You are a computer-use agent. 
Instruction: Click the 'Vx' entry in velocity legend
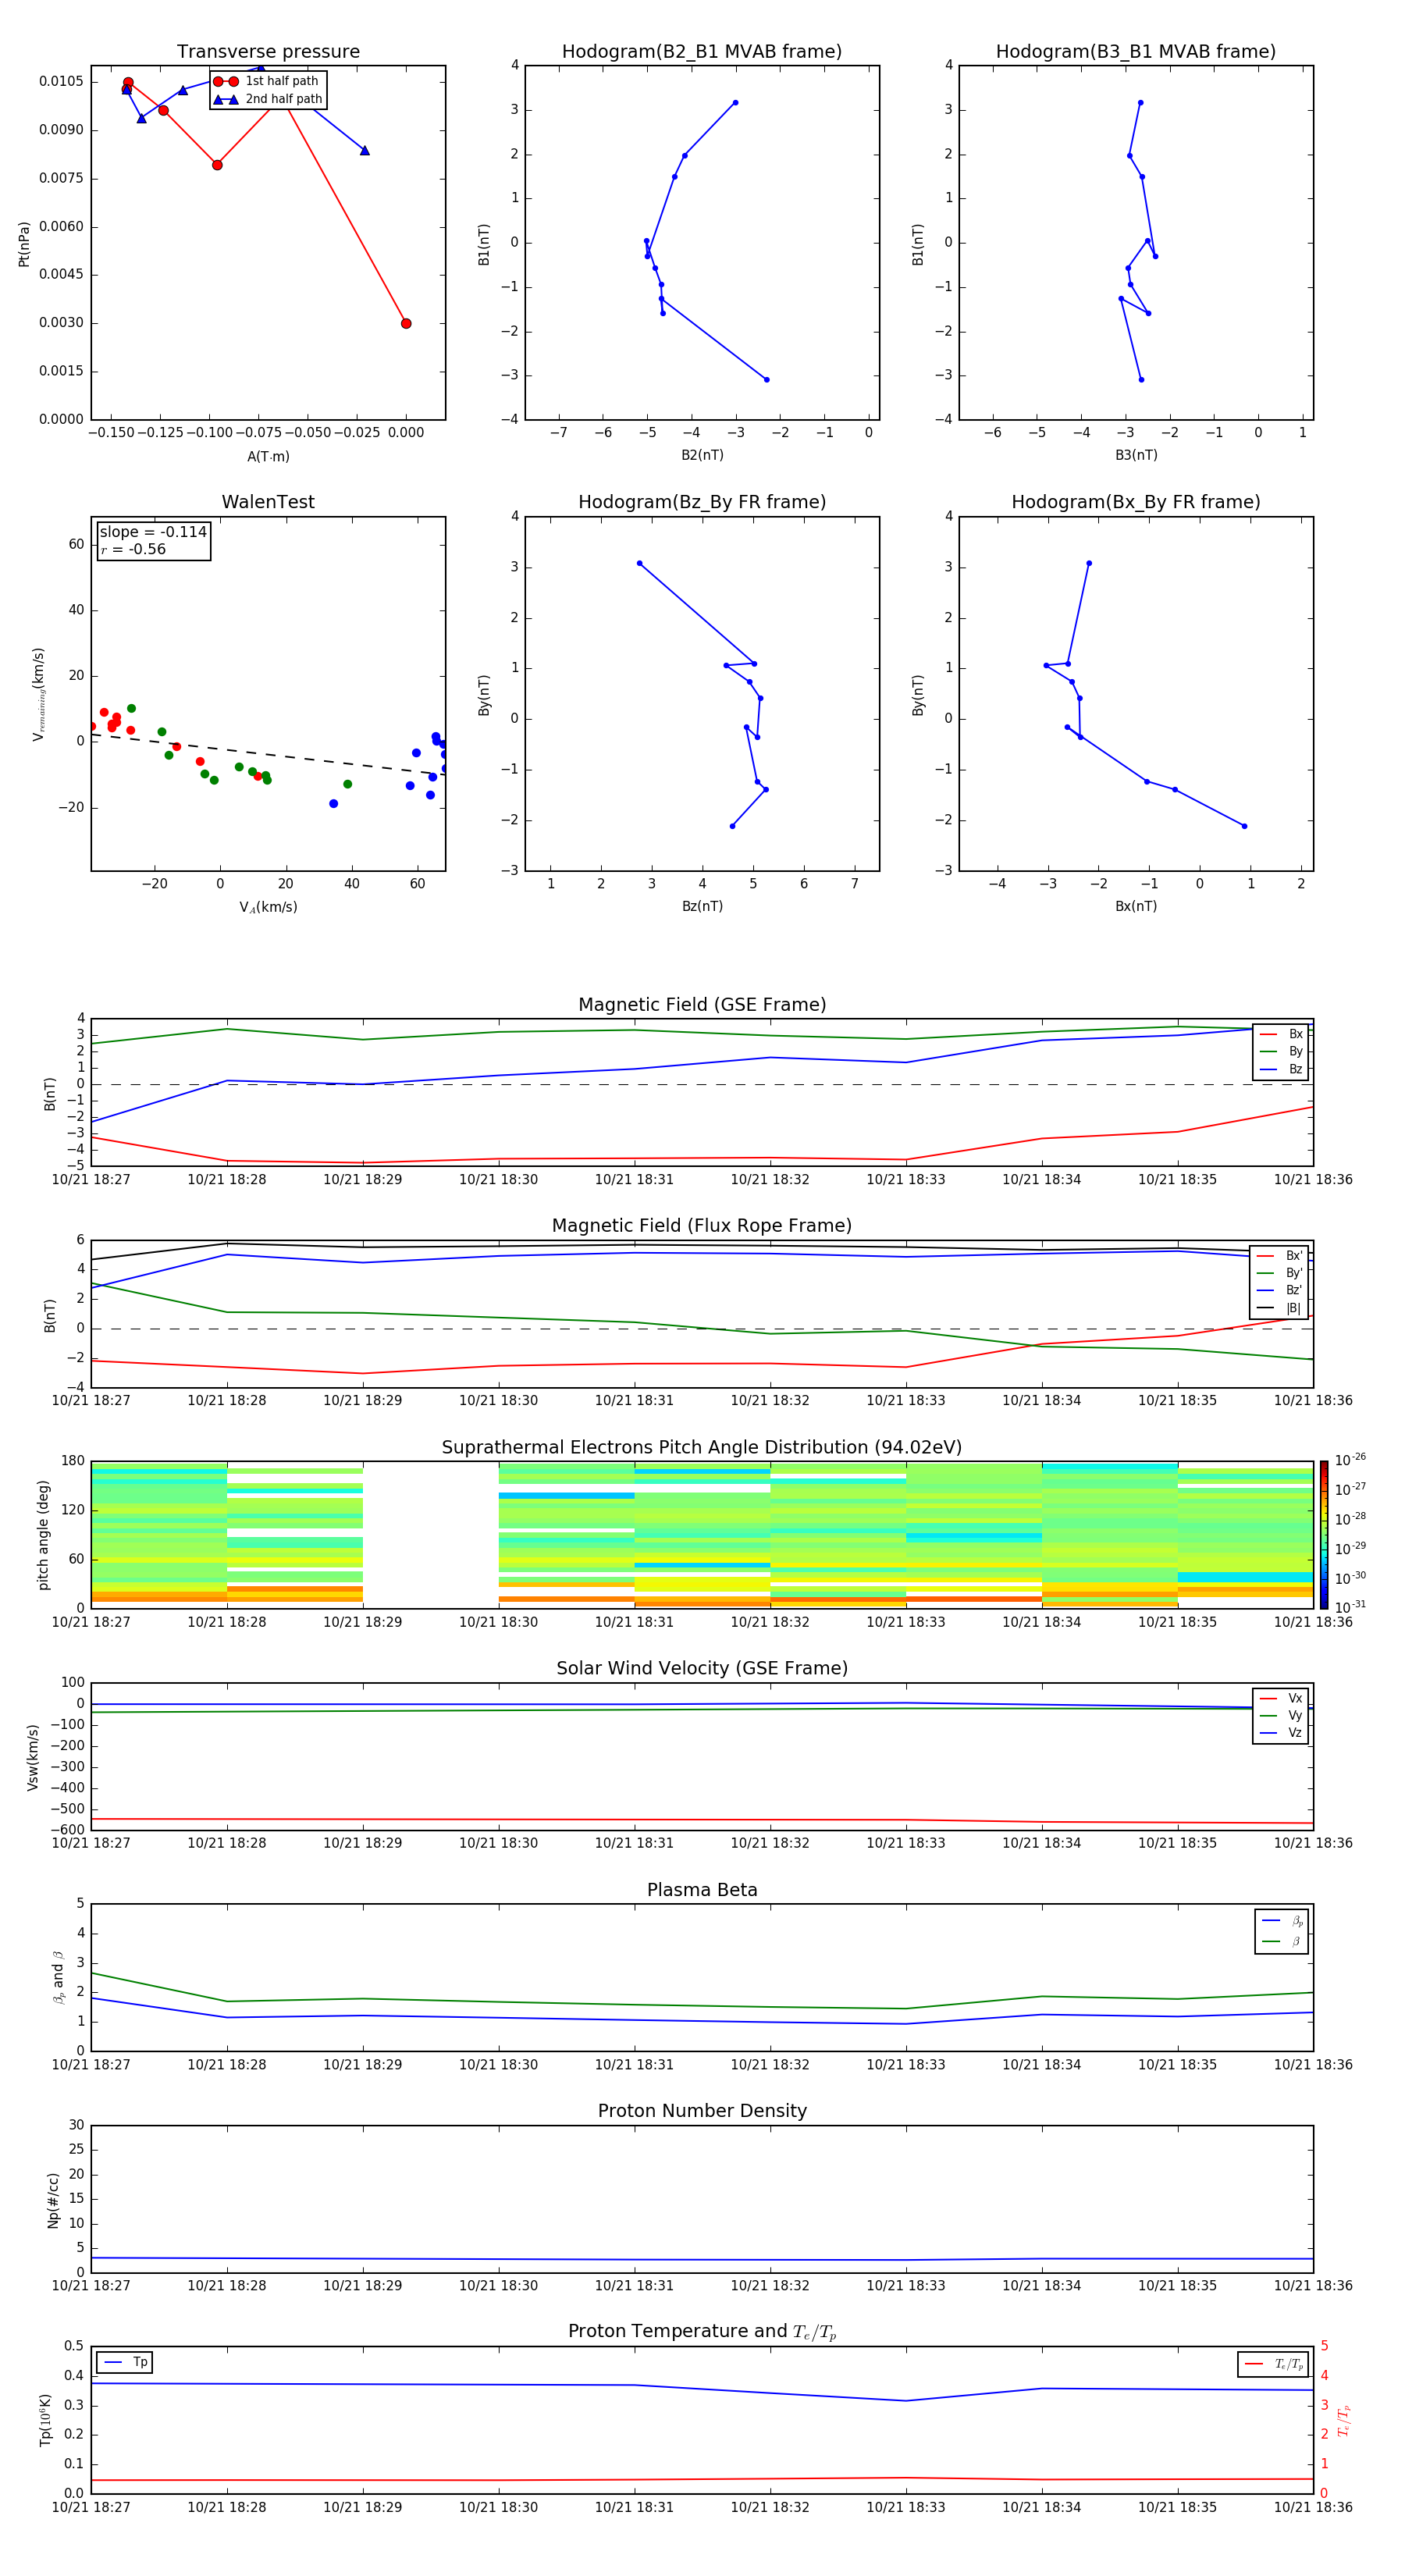(1282, 1698)
